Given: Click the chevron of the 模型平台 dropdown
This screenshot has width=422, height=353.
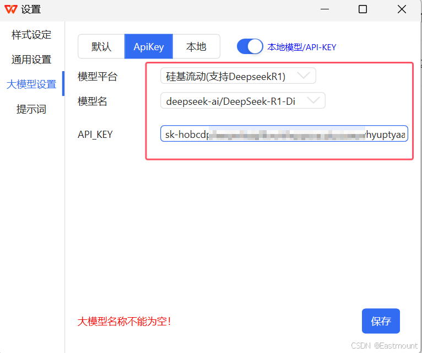Looking at the screenshot, I should (x=304, y=76).
